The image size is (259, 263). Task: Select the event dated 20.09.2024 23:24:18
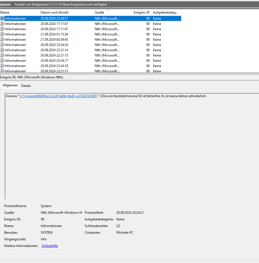[90, 66]
